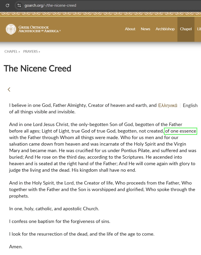Open the About menu item
This screenshot has width=201, height=255.
pyautogui.click(x=130, y=29)
